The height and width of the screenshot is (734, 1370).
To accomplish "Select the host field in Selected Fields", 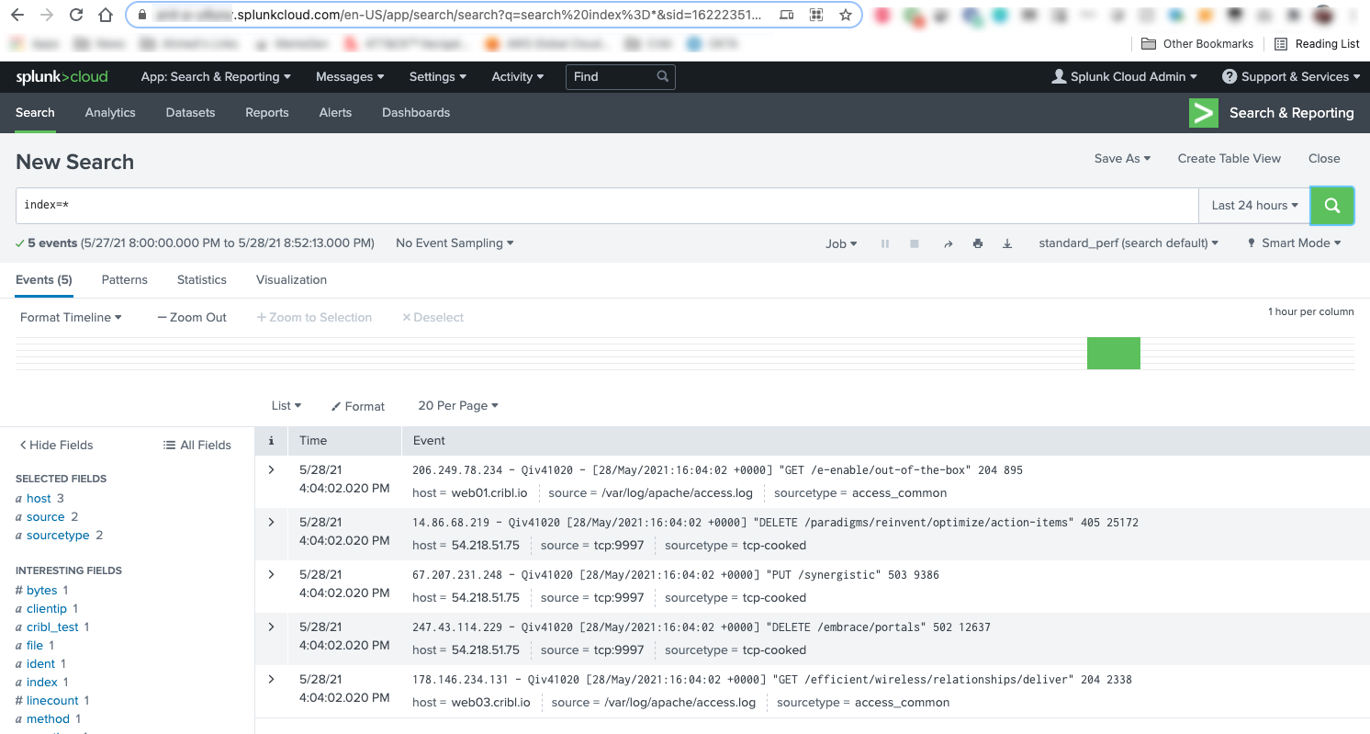I will tap(37, 498).
